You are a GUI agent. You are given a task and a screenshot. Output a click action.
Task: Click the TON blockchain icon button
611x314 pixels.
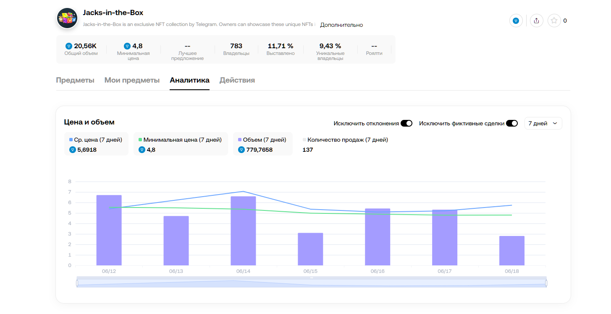516,21
